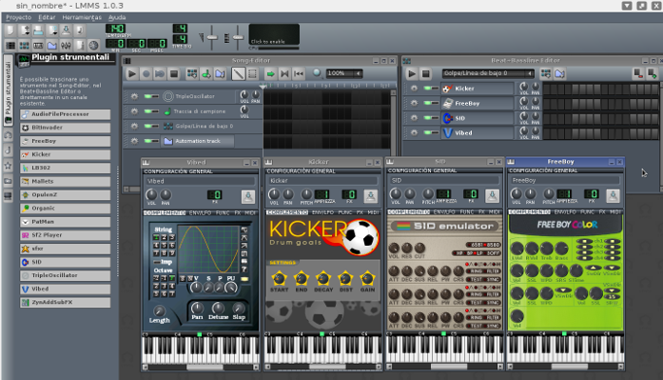This screenshot has width=663, height=380.
Task: Open MIDI tab in SID window
Action: [x=495, y=211]
